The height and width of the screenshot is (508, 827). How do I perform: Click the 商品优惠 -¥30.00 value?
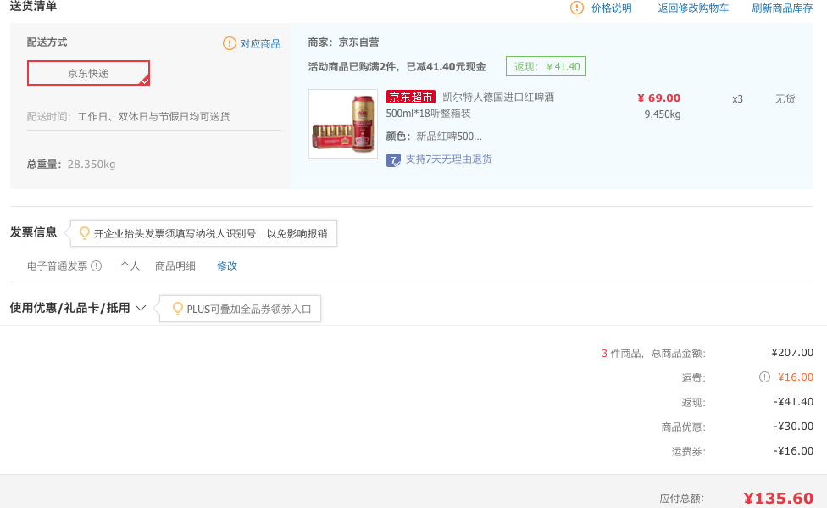click(793, 426)
